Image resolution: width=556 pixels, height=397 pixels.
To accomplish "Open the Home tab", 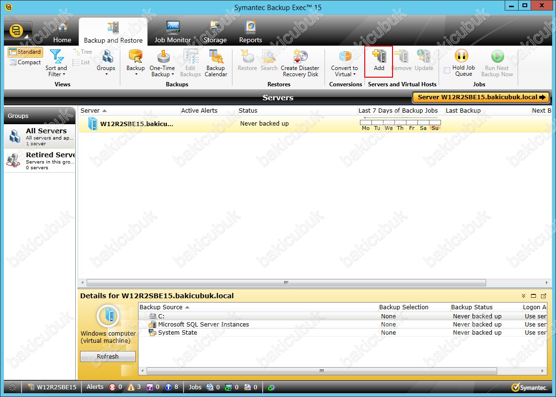I will (62, 32).
